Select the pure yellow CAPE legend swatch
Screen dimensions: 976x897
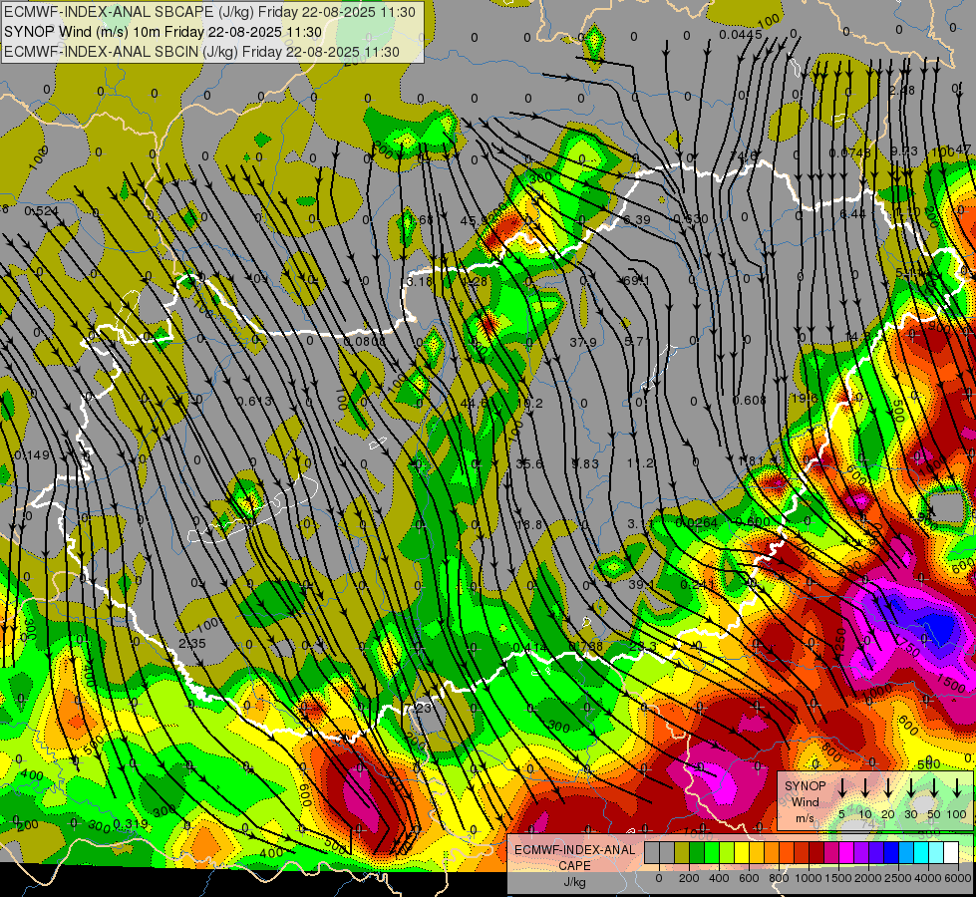tap(742, 852)
